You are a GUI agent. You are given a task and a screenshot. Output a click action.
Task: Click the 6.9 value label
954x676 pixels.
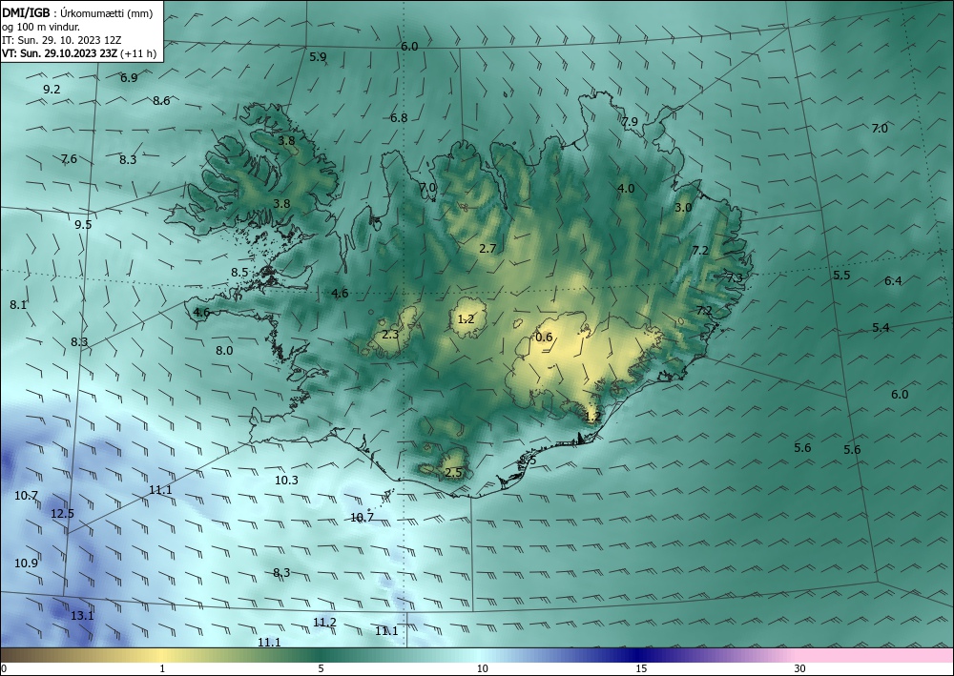click(129, 78)
